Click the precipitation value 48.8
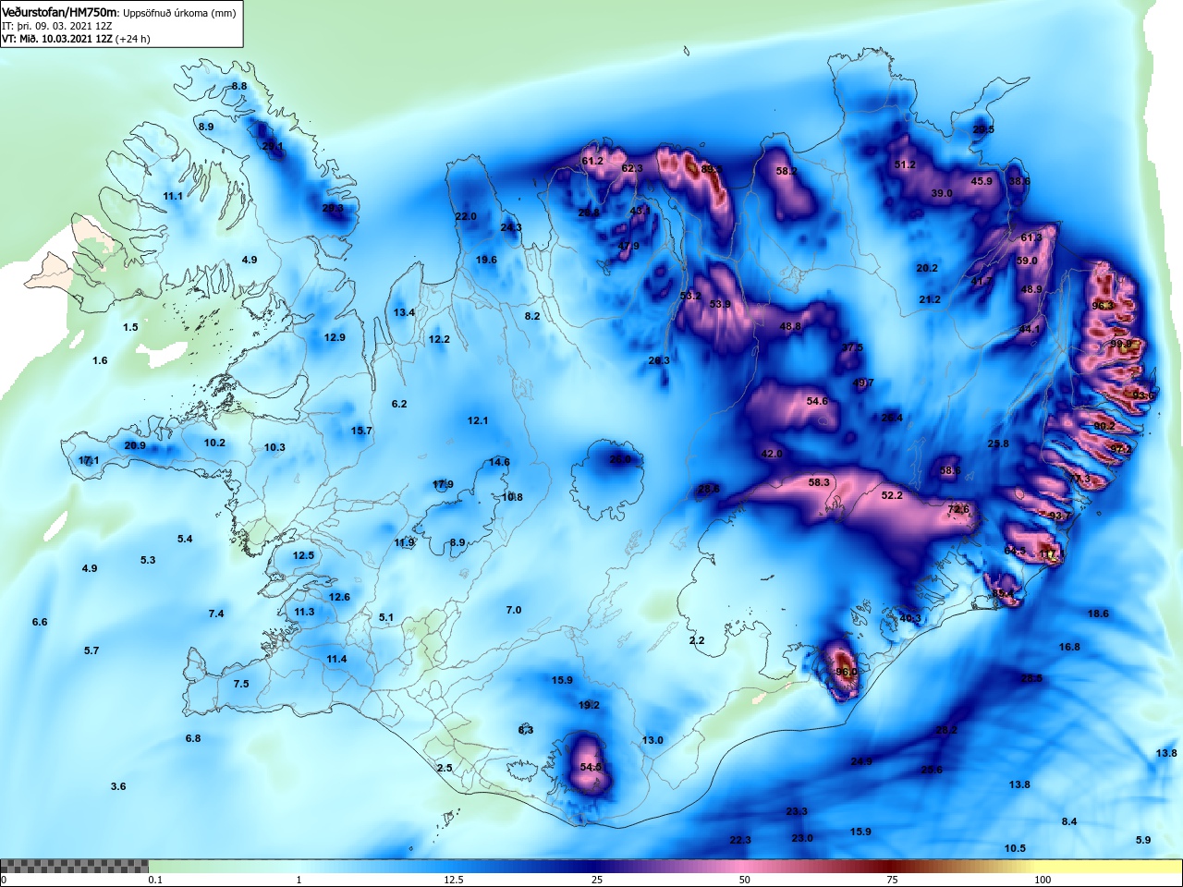Image resolution: width=1183 pixels, height=887 pixels. tap(790, 326)
